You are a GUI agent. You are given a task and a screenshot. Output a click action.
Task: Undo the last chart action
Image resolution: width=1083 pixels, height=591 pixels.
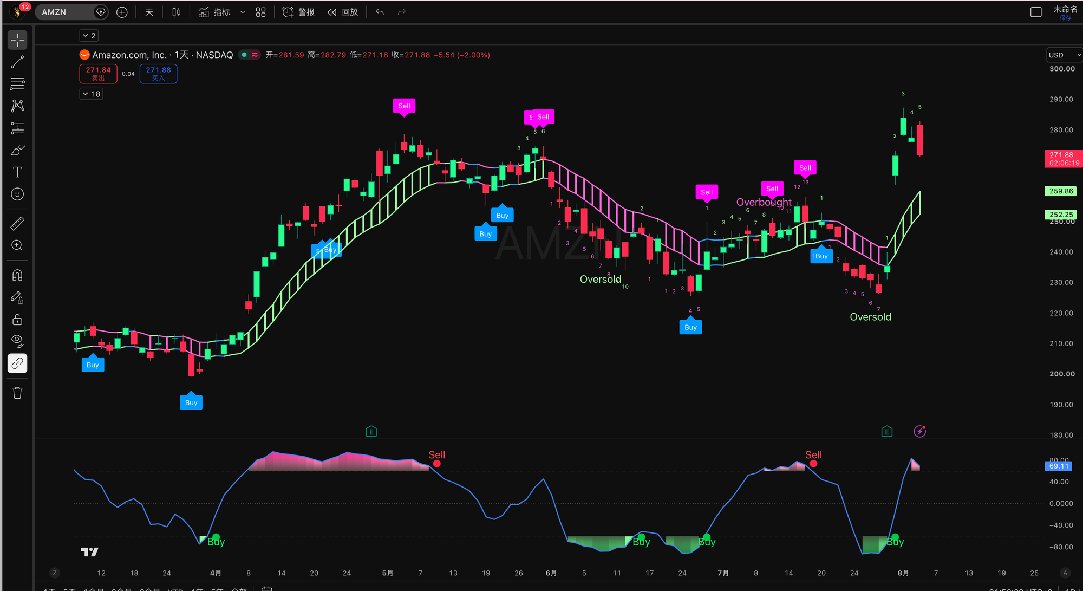click(380, 12)
